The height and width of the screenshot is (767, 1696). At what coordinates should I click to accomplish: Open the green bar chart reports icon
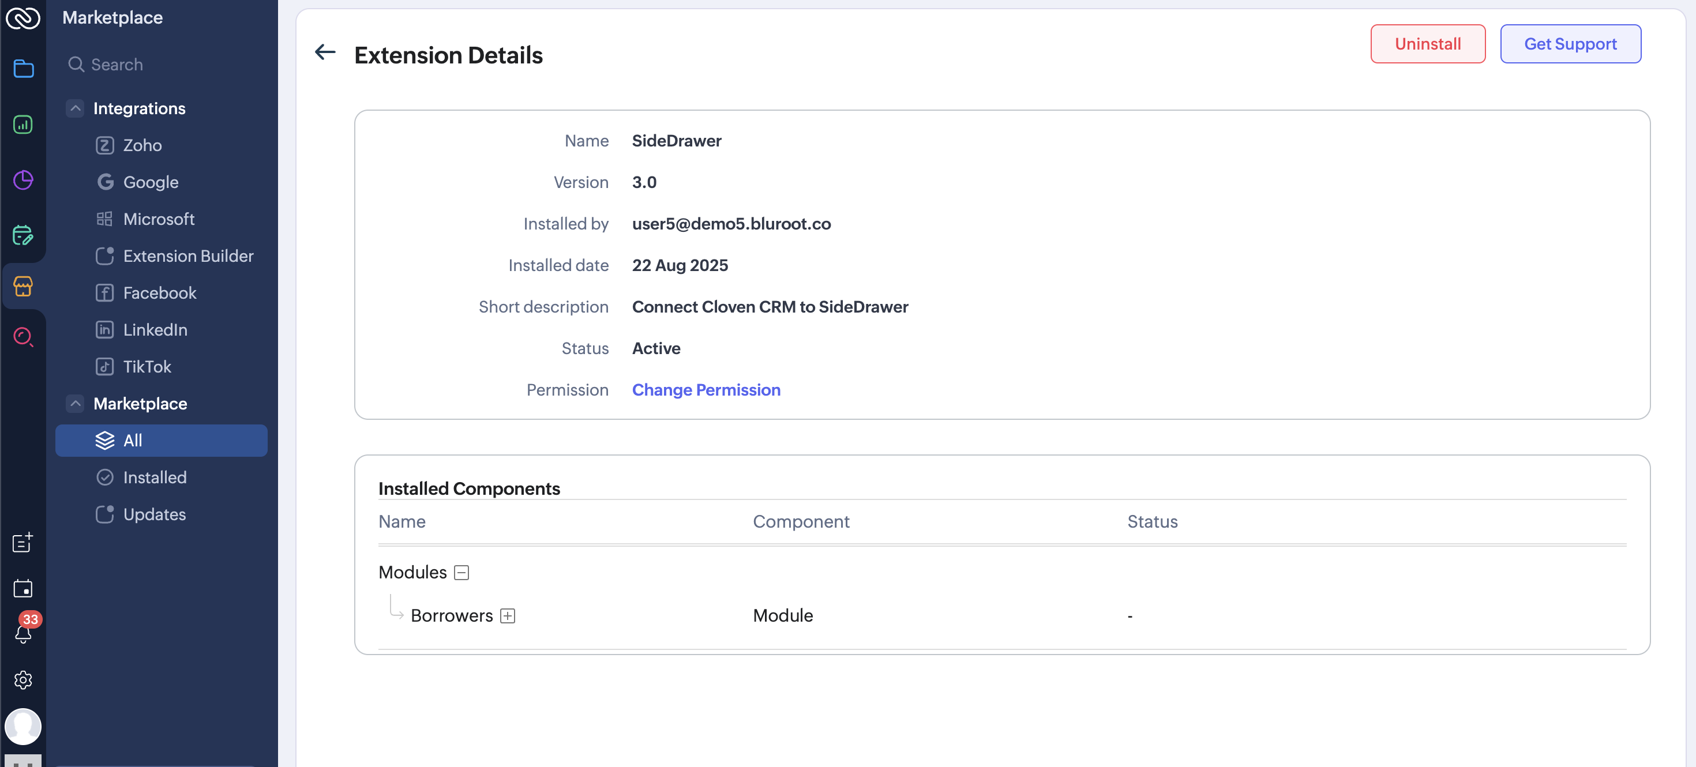(23, 125)
